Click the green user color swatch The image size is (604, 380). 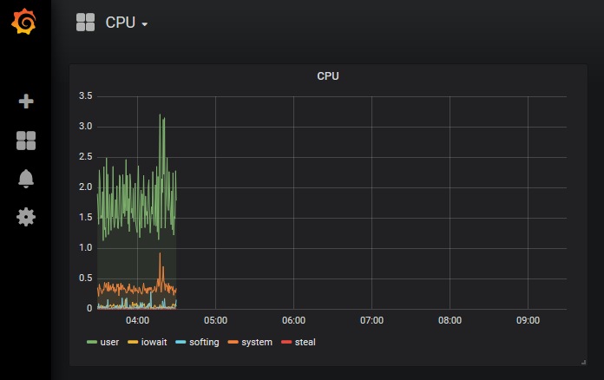(x=92, y=343)
